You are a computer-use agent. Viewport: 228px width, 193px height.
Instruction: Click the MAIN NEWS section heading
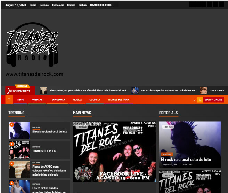coord(82,113)
